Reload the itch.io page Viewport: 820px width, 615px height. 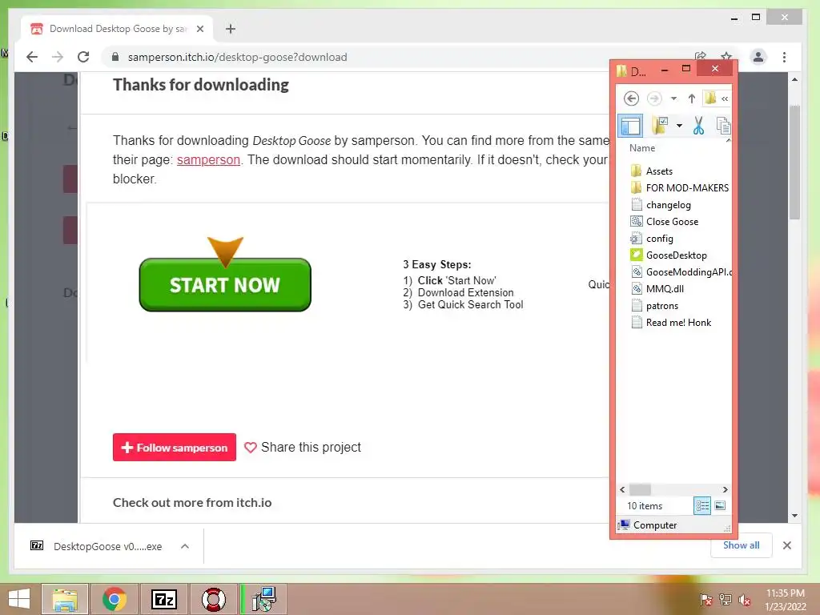point(83,57)
